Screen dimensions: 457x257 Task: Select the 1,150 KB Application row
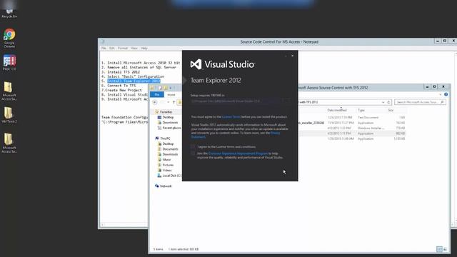coord(351,138)
